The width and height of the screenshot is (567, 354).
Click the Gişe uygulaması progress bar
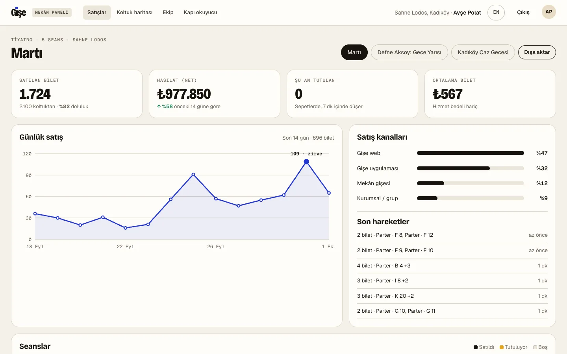(x=471, y=168)
